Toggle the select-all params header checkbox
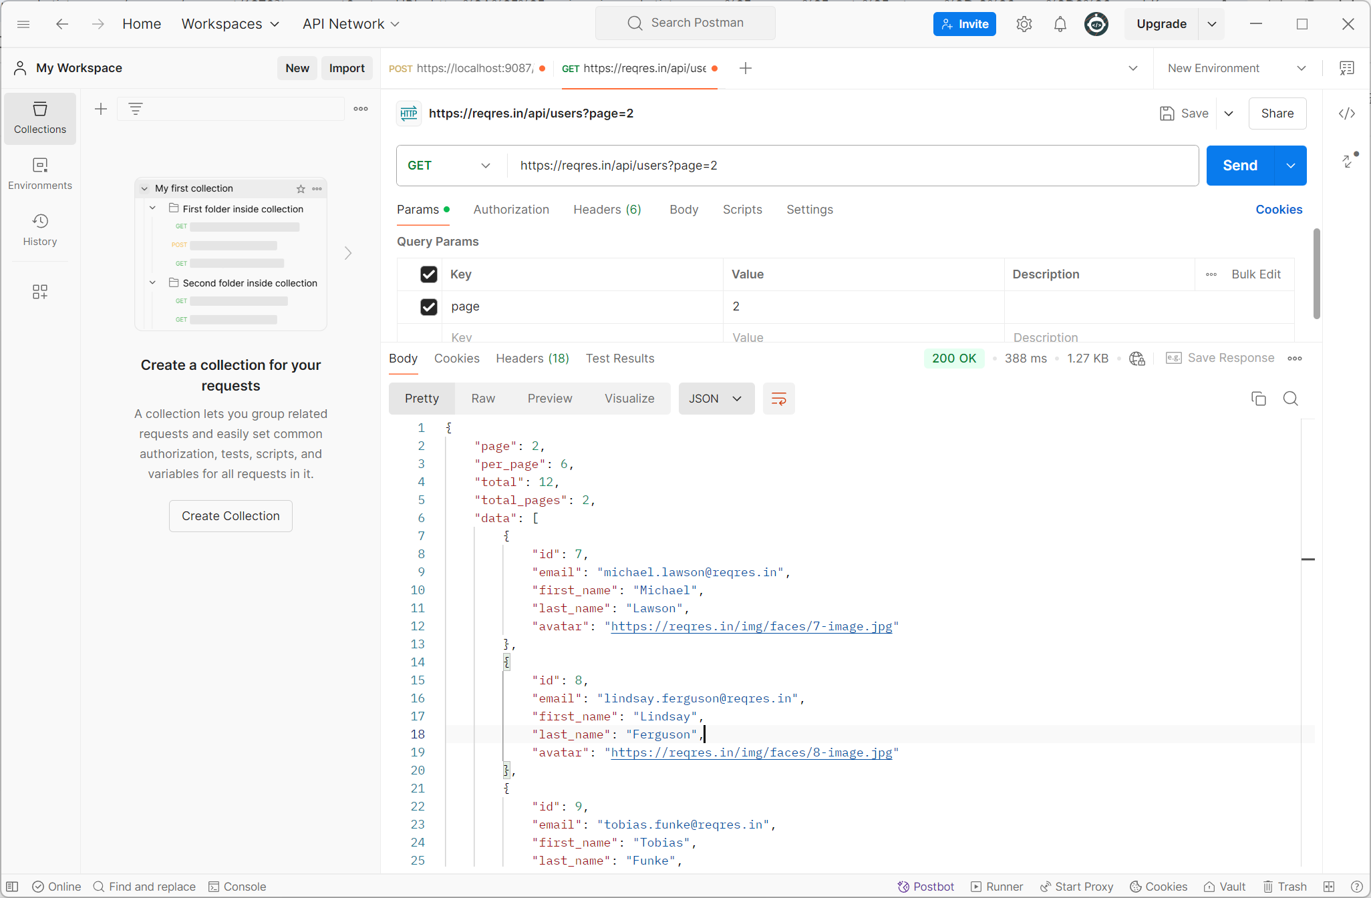The height and width of the screenshot is (898, 1371). pyautogui.click(x=429, y=274)
